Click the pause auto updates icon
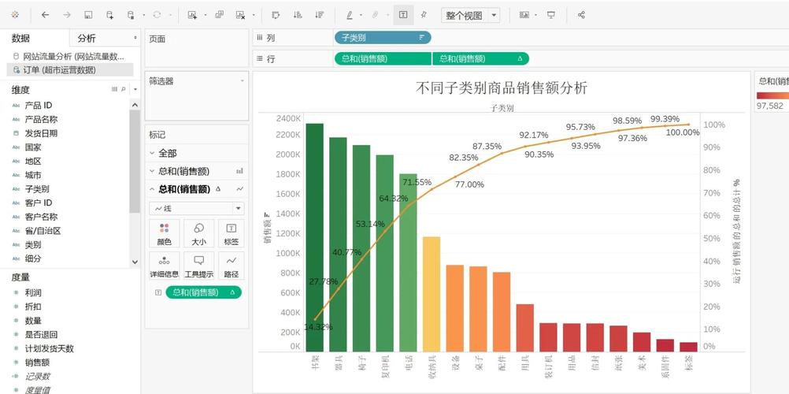The width and height of the screenshot is (789, 394). [x=131, y=15]
